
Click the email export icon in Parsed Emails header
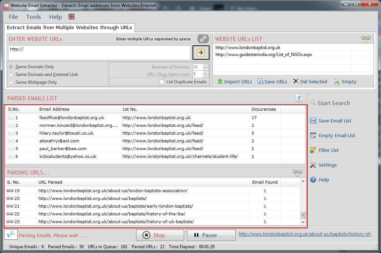point(299,98)
